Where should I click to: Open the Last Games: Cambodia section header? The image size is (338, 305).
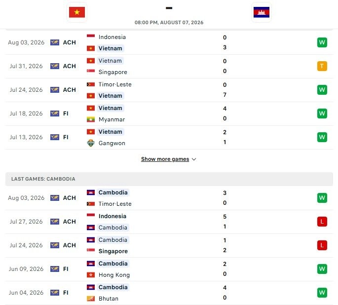click(x=169, y=179)
